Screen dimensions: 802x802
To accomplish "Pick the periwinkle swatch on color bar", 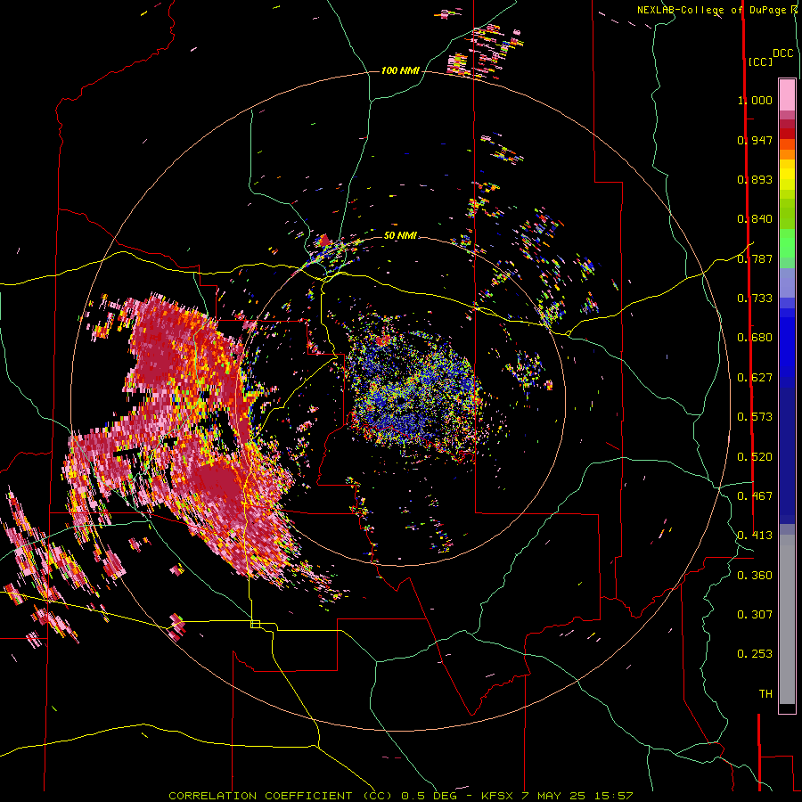I will 787,282.
